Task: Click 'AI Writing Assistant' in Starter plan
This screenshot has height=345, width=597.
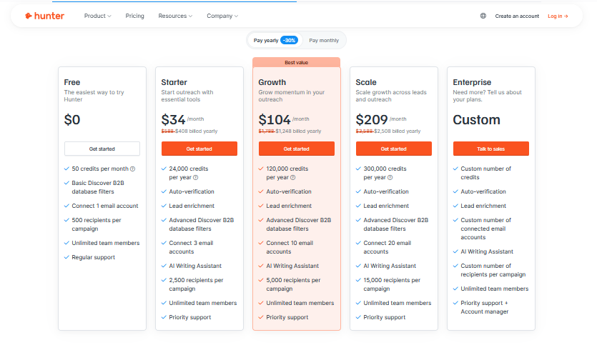Action: (x=195, y=266)
